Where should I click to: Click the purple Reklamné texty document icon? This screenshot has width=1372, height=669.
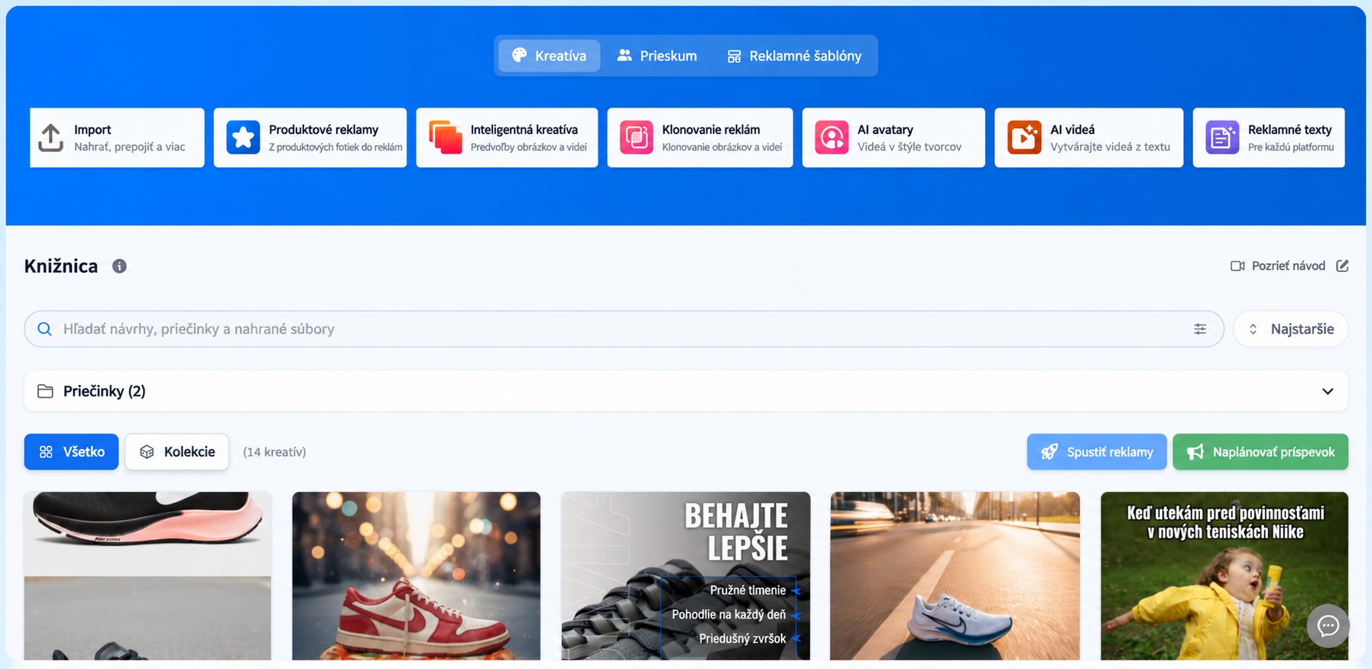(1221, 137)
